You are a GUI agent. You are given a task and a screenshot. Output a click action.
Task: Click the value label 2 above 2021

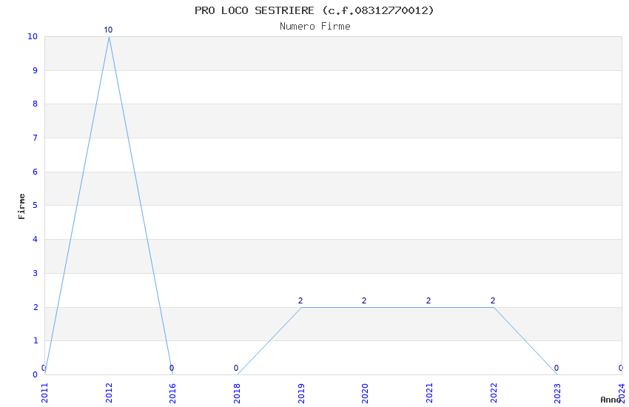428,300
